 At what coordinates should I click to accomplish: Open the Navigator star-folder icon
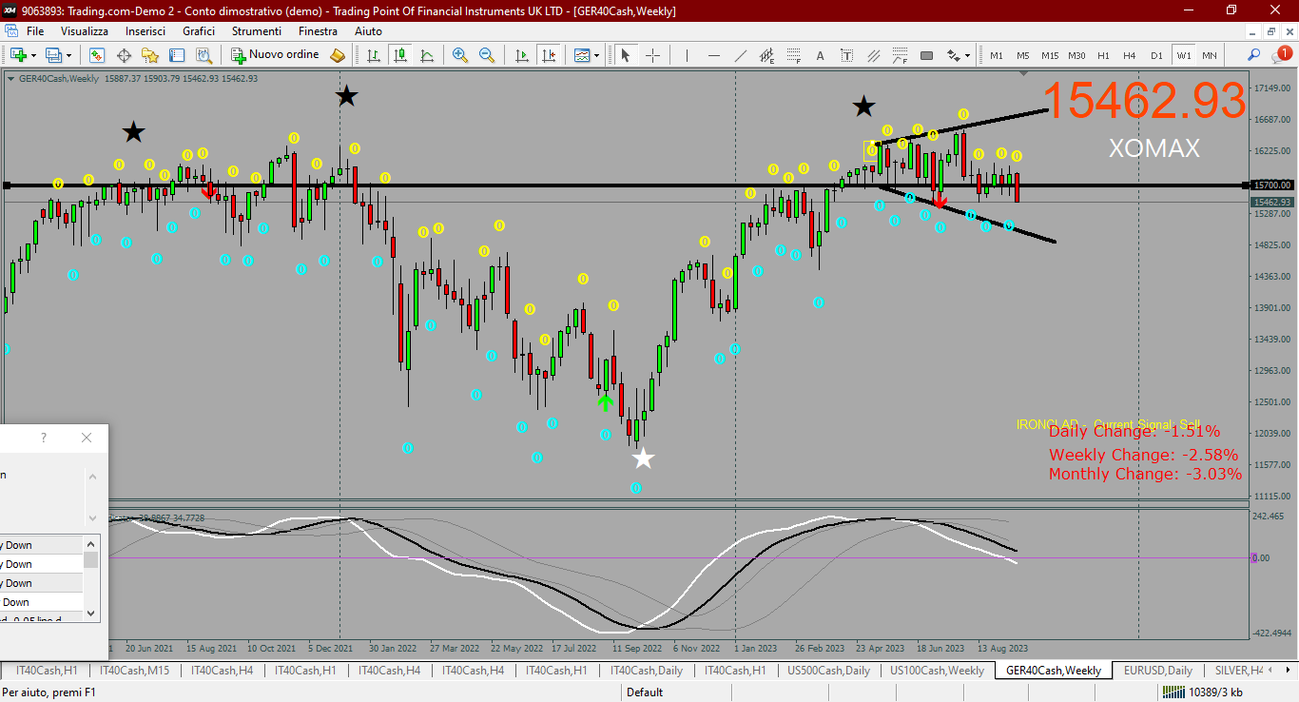pos(150,55)
